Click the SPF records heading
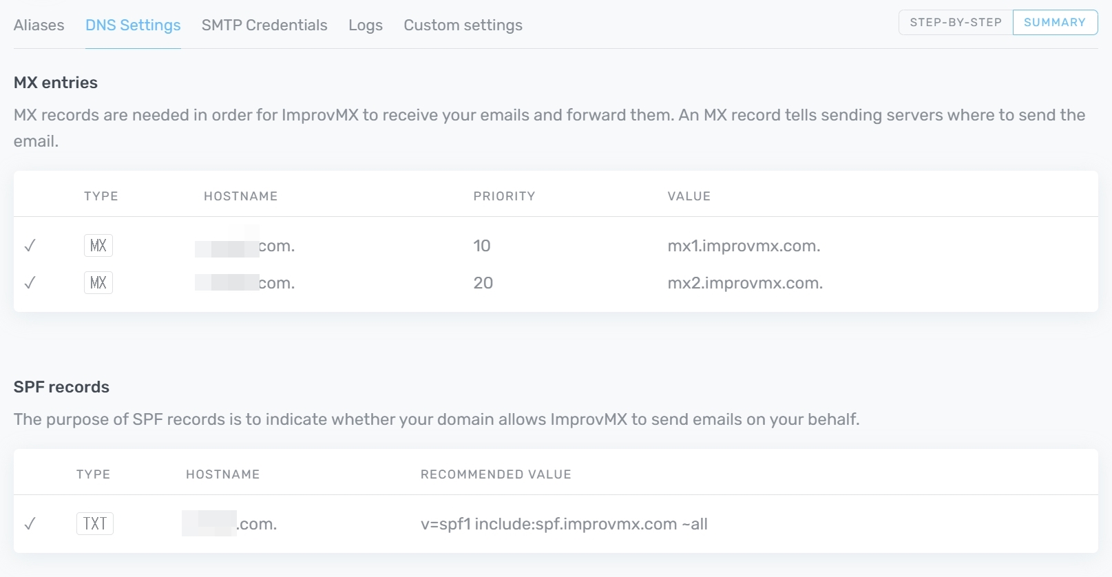The width and height of the screenshot is (1112, 577). pos(61,387)
